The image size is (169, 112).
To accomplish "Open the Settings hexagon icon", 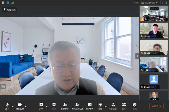I will 135,105.
